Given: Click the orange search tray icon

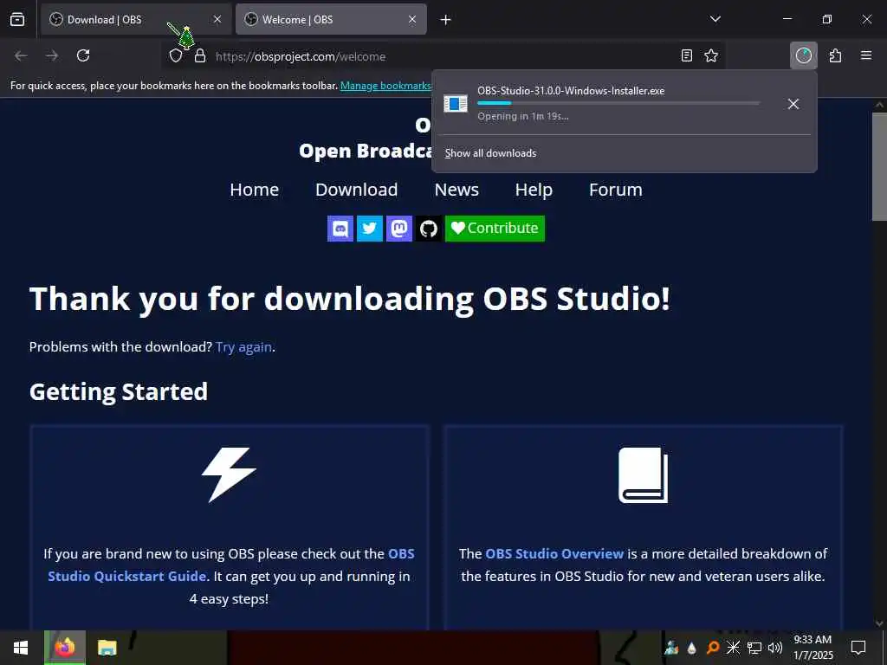Looking at the screenshot, I should click(713, 648).
